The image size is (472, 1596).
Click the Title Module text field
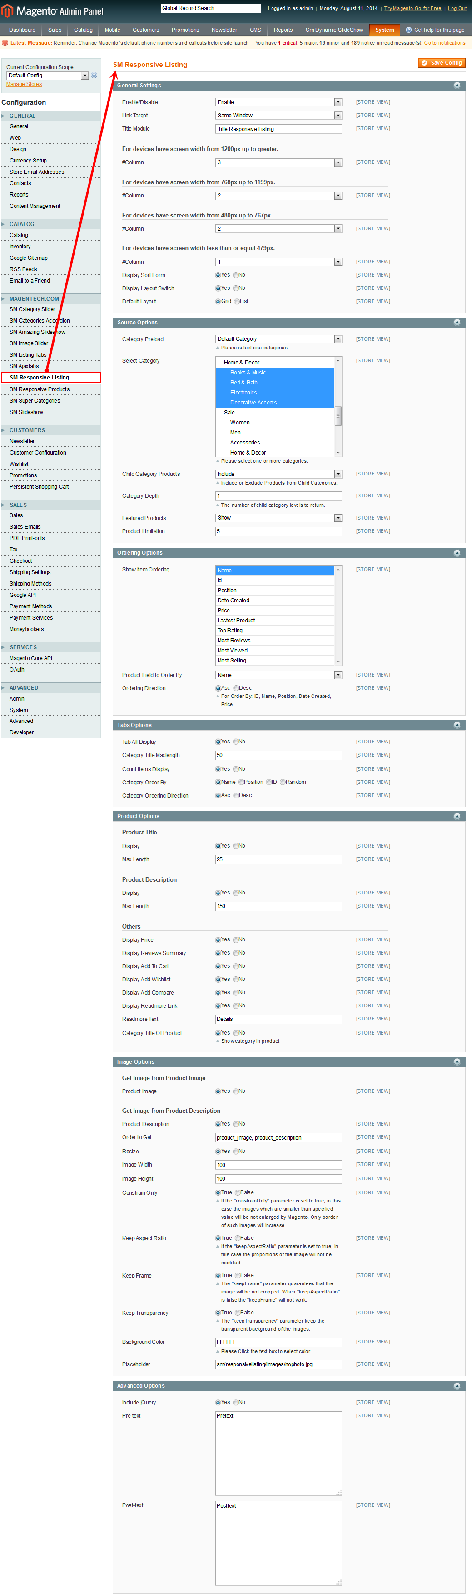point(278,129)
